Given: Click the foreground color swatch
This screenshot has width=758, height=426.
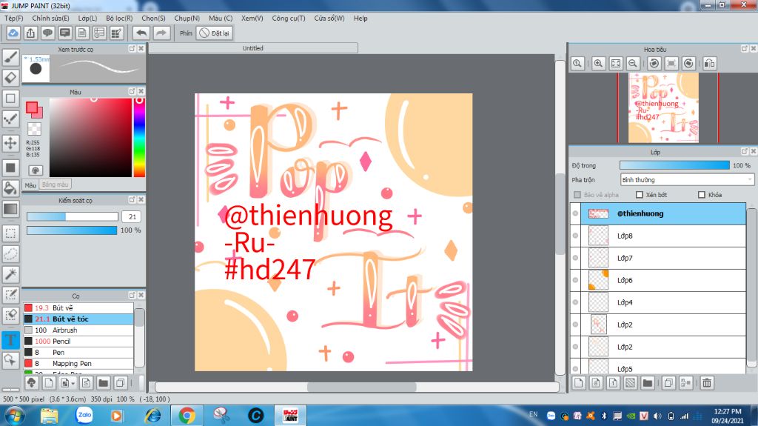Looking at the screenshot, I should [x=32, y=107].
